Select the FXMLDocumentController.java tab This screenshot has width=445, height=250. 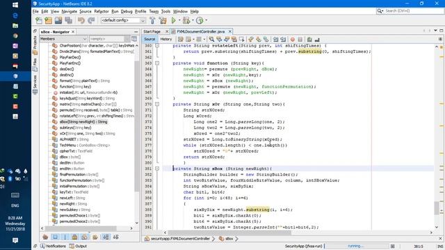pos(201,31)
